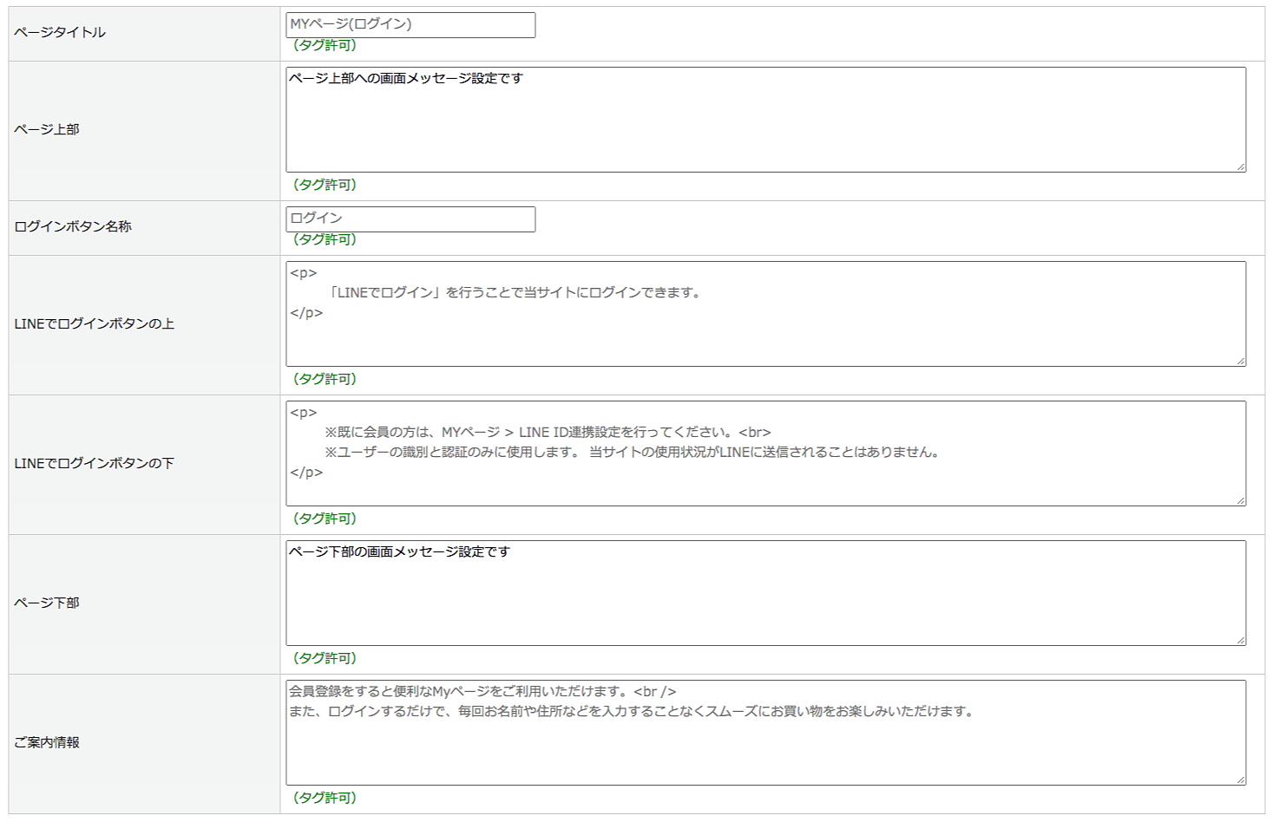Click the ログインボタン名称 row label
The image size is (1273, 822).
pos(73,226)
